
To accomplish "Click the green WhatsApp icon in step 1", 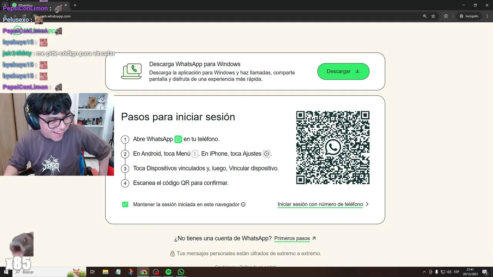I will point(178,139).
